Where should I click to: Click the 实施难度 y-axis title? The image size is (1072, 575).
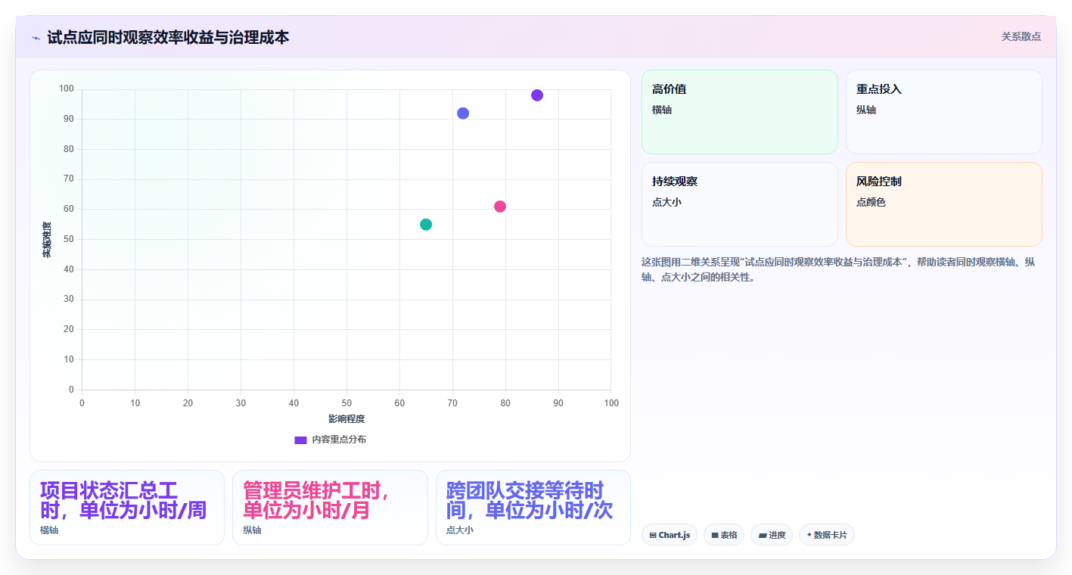tap(47, 240)
